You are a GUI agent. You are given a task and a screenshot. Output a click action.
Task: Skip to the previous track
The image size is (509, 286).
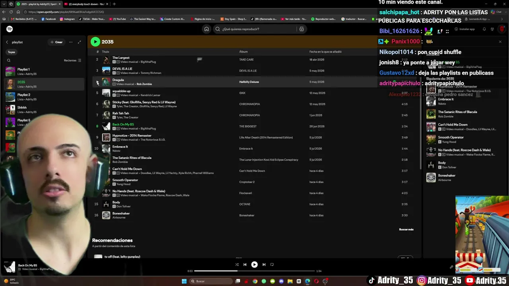pyautogui.click(x=245, y=265)
